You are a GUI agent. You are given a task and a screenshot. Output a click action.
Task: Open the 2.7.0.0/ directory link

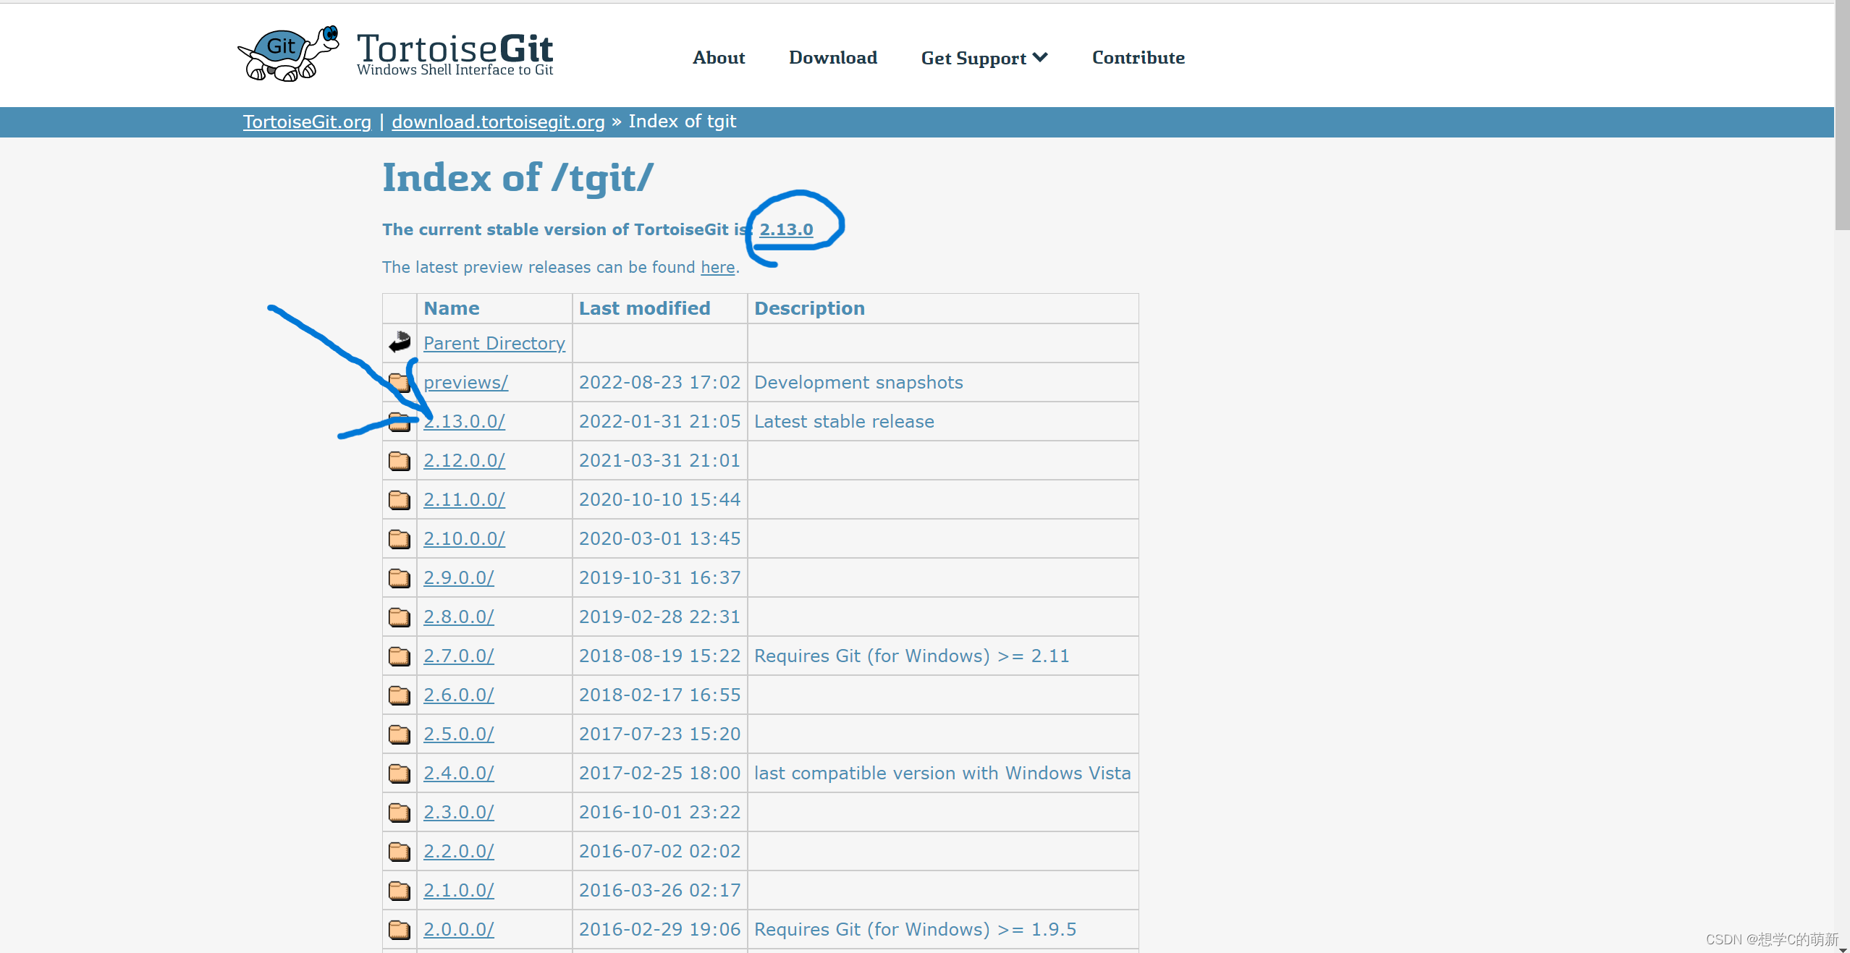click(458, 656)
